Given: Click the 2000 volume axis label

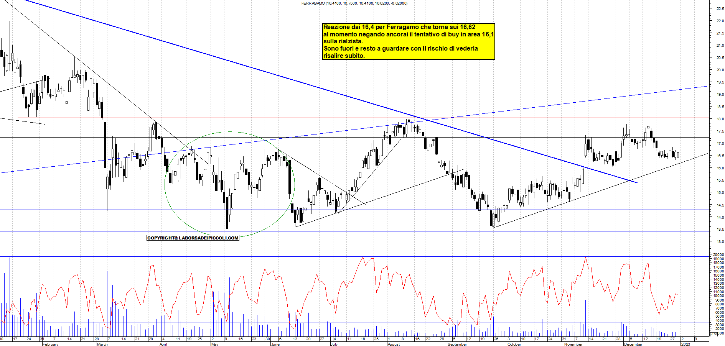Looking at the screenshot, I should (x=719, y=329).
